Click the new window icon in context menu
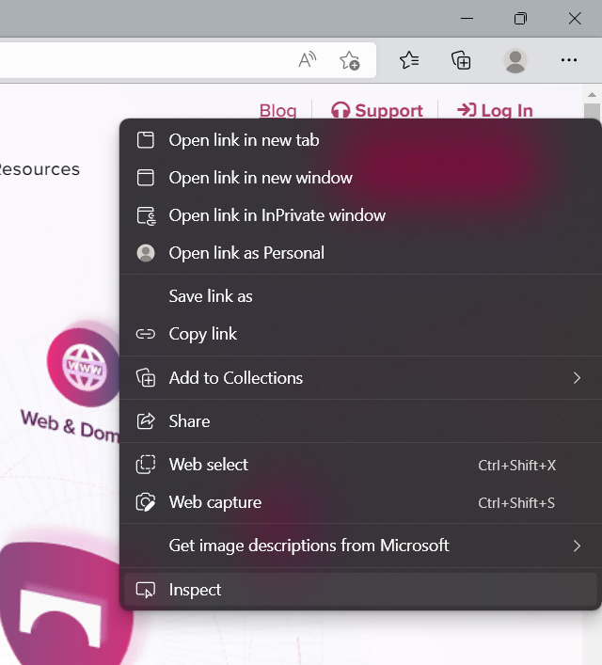 [x=146, y=178]
